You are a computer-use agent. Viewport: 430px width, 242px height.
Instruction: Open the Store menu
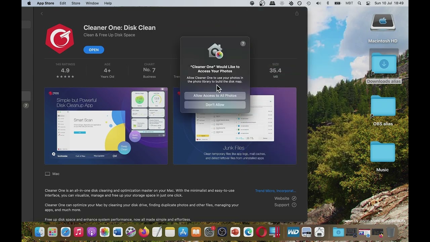click(76, 3)
